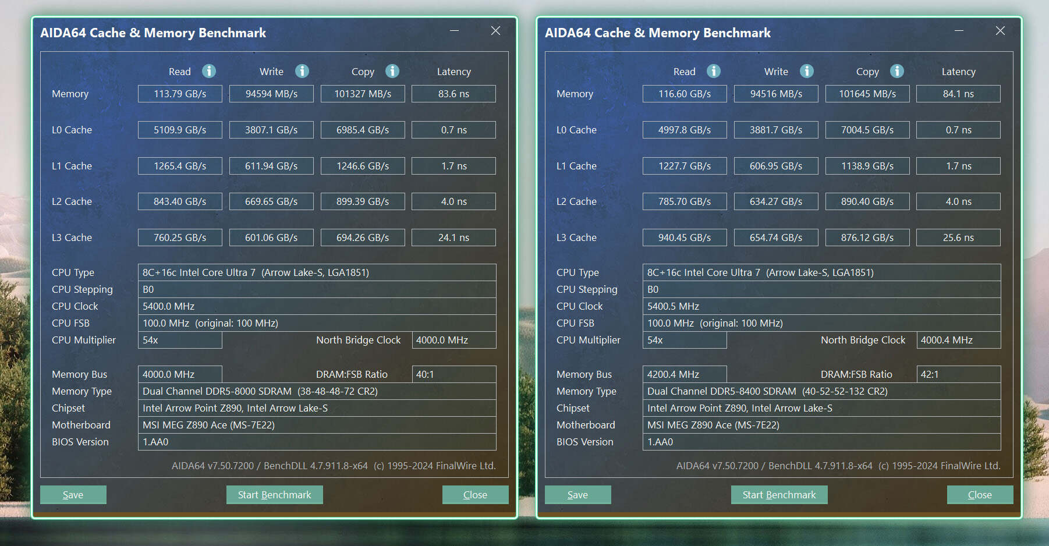Click the CPU Clock field showing 5400.5 MHz

point(822,306)
